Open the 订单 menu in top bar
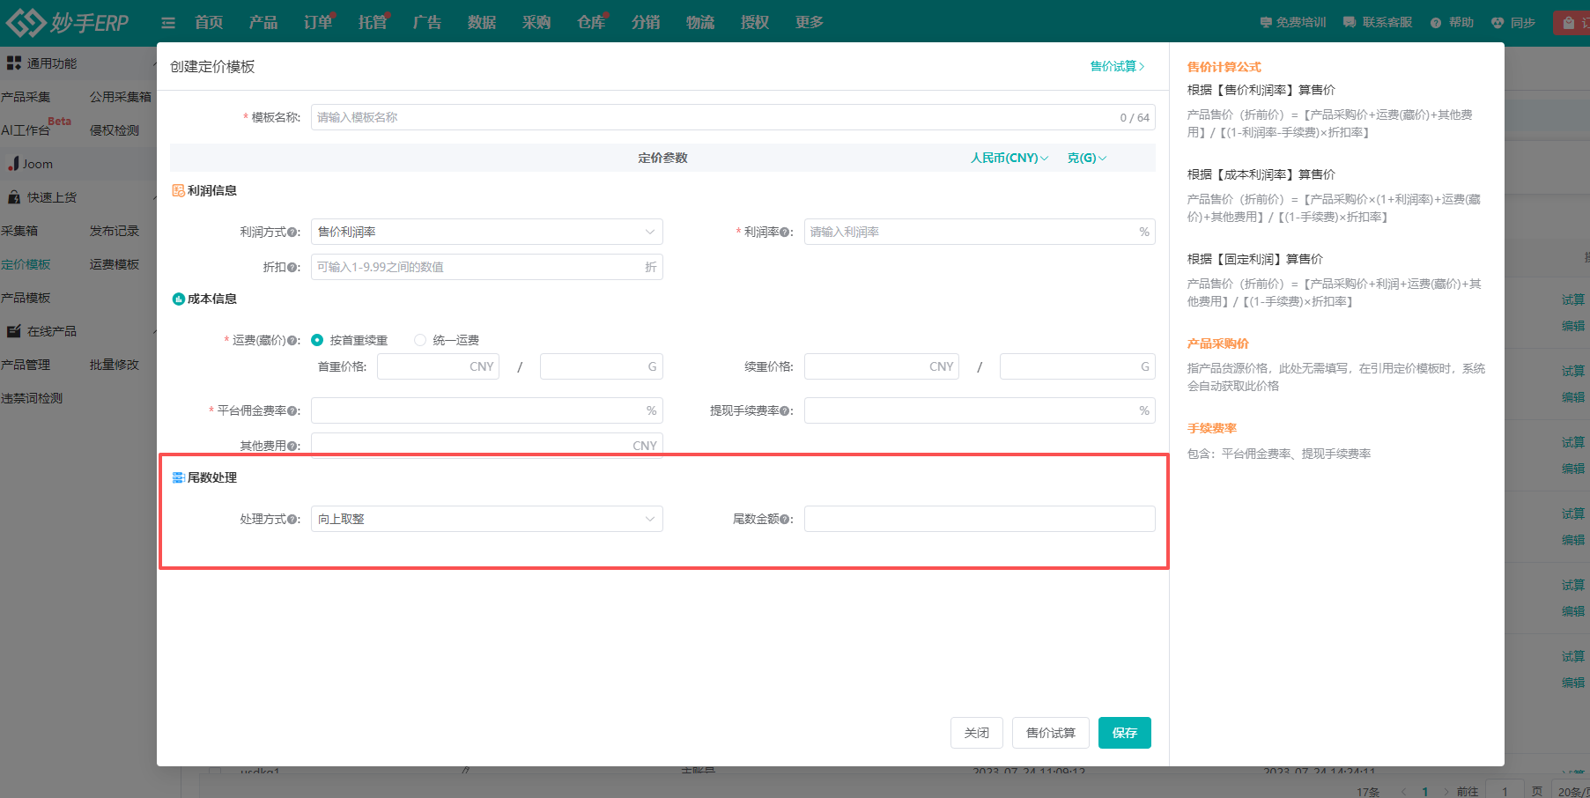 tap(316, 22)
